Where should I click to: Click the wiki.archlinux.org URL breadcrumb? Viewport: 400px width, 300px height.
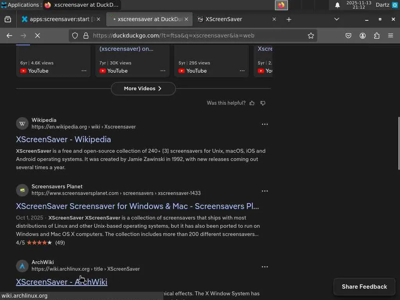[x=86, y=269]
